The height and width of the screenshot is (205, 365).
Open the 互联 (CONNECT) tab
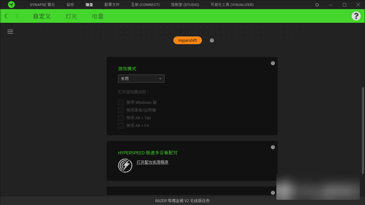point(145,5)
